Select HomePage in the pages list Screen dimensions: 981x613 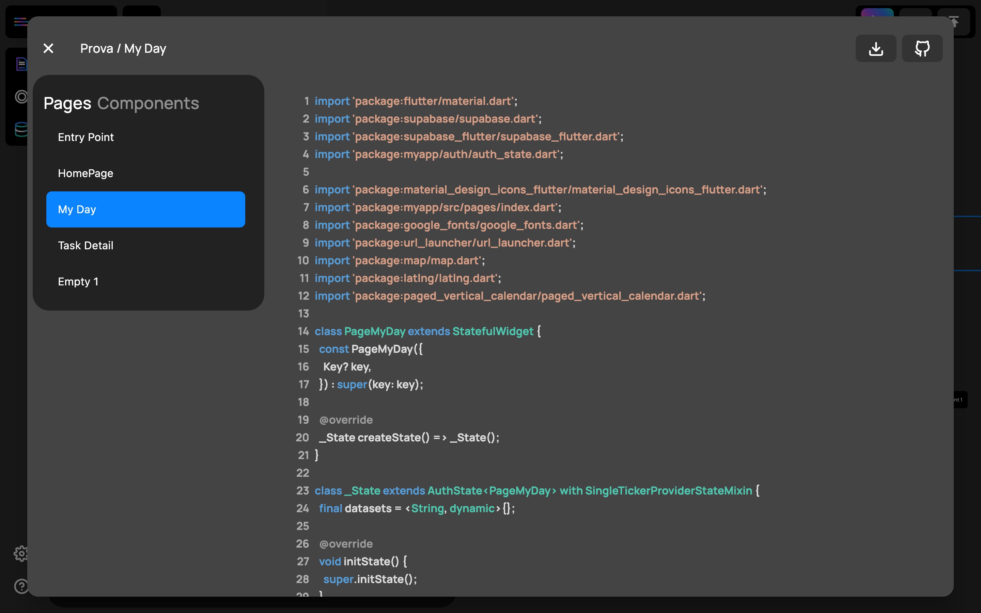tap(85, 174)
